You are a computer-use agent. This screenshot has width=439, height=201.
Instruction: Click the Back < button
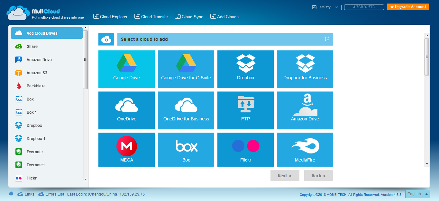[318, 176]
